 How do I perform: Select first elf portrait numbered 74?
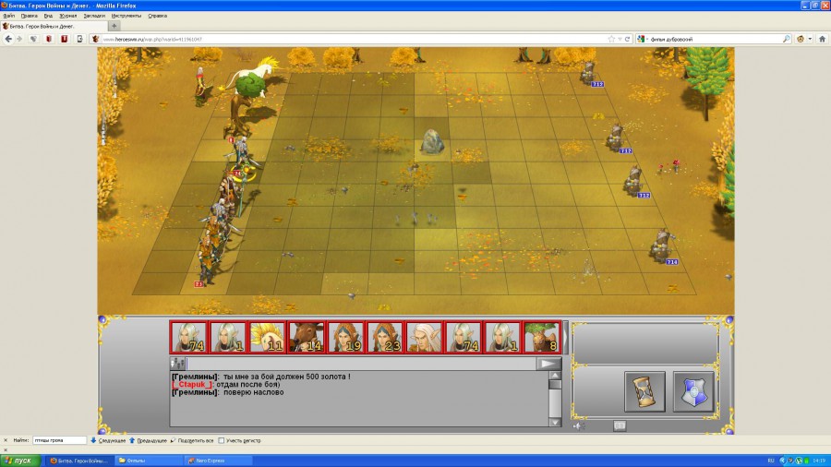click(188, 337)
